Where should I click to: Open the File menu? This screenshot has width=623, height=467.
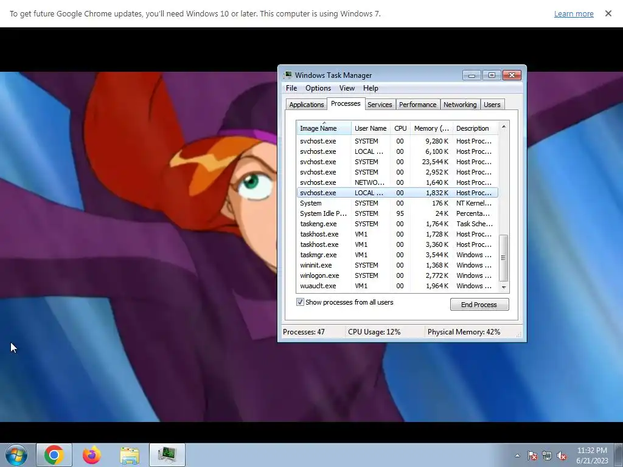pyautogui.click(x=291, y=88)
